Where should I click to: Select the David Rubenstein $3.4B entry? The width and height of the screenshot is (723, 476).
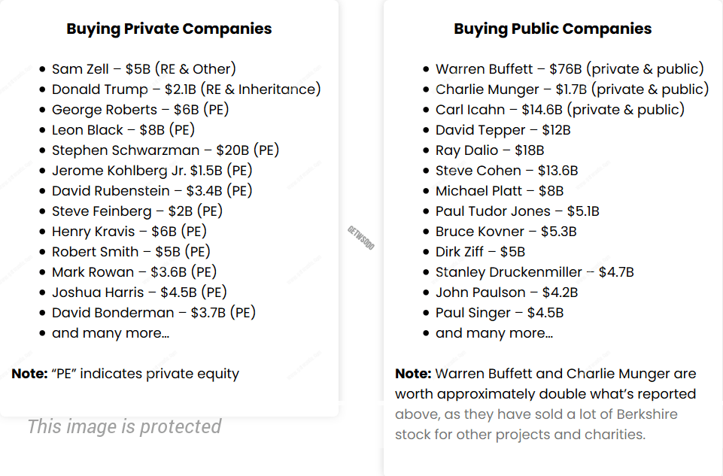point(152,191)
